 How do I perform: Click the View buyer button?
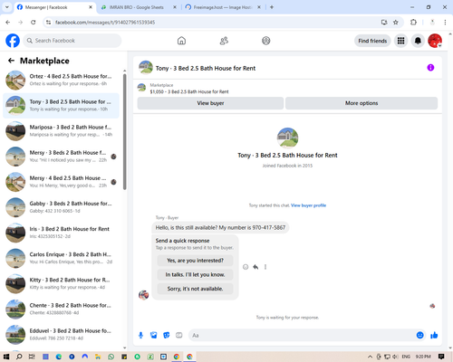[210, 103]
